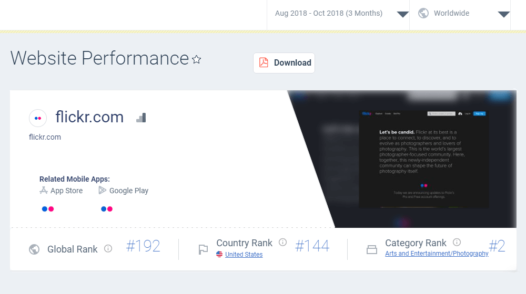Select the Google Play label
The height and width of the screenshot is (294, 526).
tap(128, 191)
